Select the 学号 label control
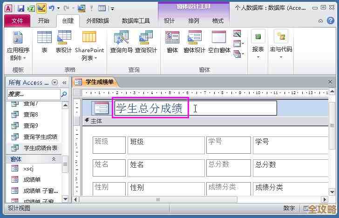Viewport: 339px width, 218px height. 229,145
